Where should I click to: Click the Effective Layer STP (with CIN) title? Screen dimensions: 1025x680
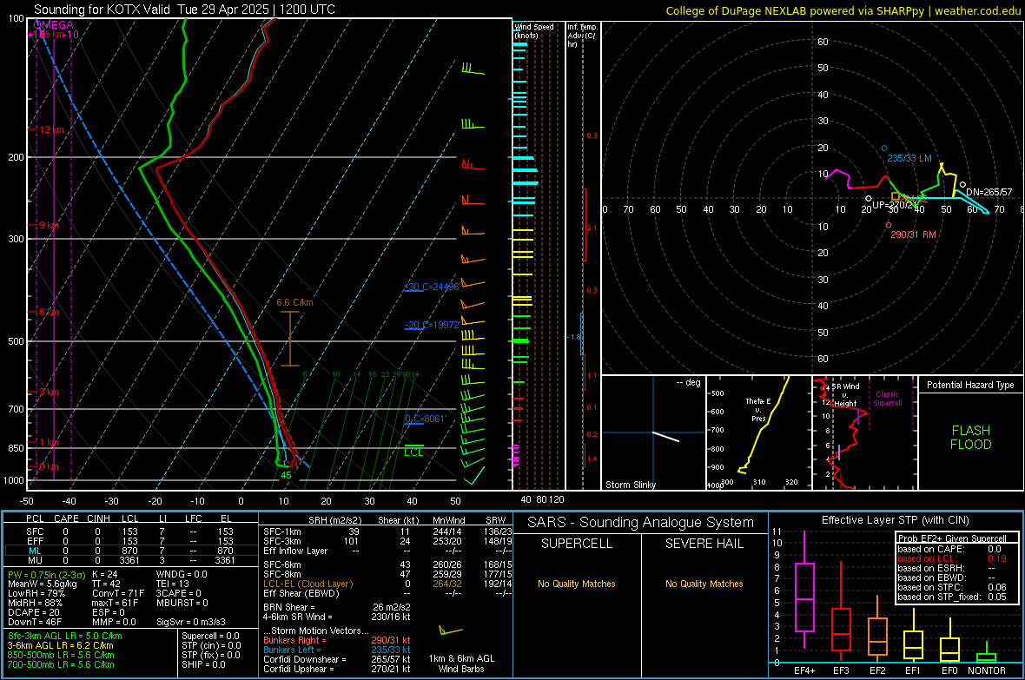(x=895, y=520)
